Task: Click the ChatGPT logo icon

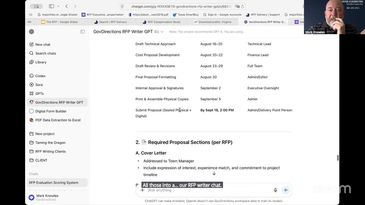Action: [x=31, y=32]
